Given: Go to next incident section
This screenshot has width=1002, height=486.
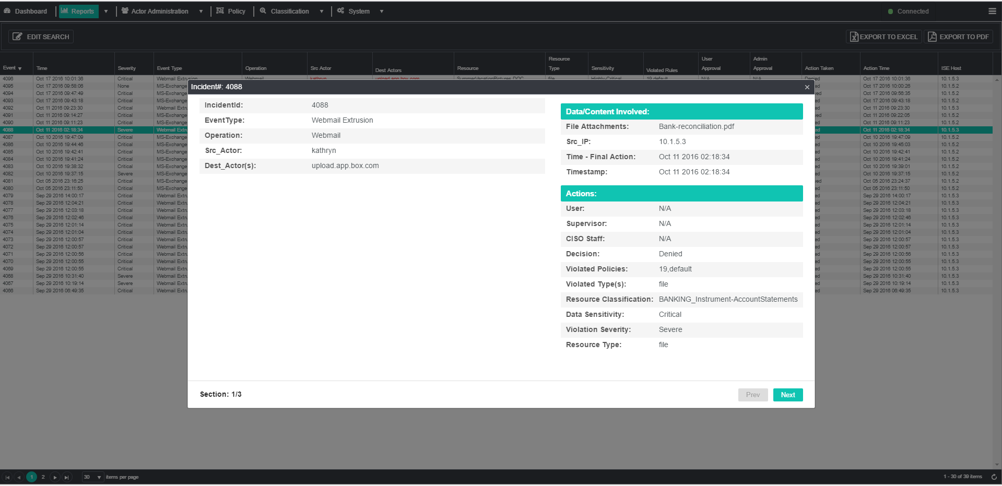Looking at the screenshot, I should 788,395.
